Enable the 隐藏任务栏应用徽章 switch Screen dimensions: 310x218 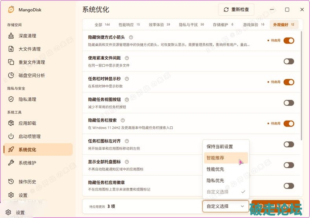[289, 186]
